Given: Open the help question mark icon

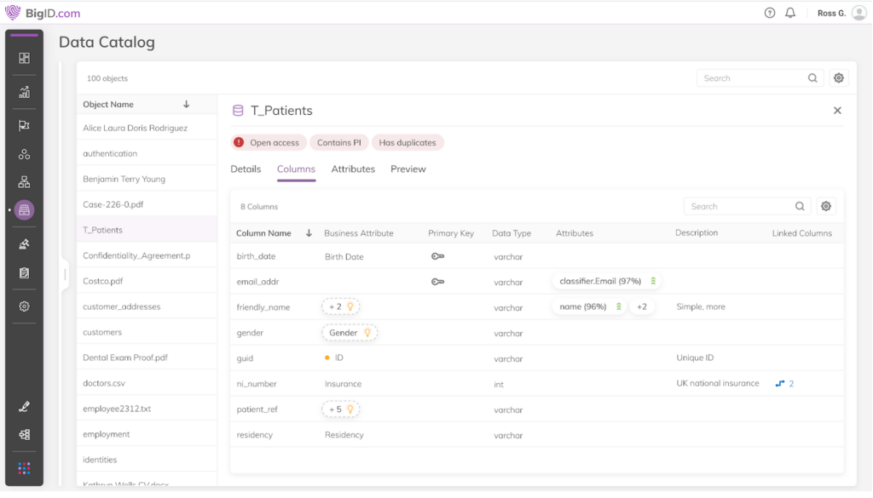Looking at the screenshot, I should (770, 13).
